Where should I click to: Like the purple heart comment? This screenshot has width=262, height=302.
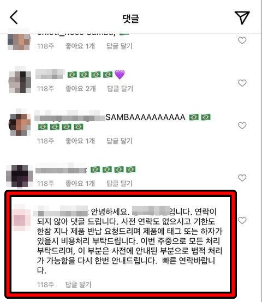pyautogui.click(x=242, y=83)
